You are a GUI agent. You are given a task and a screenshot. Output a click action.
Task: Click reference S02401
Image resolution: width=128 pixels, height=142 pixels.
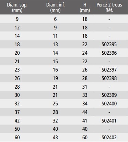click(x=109, y=121)
